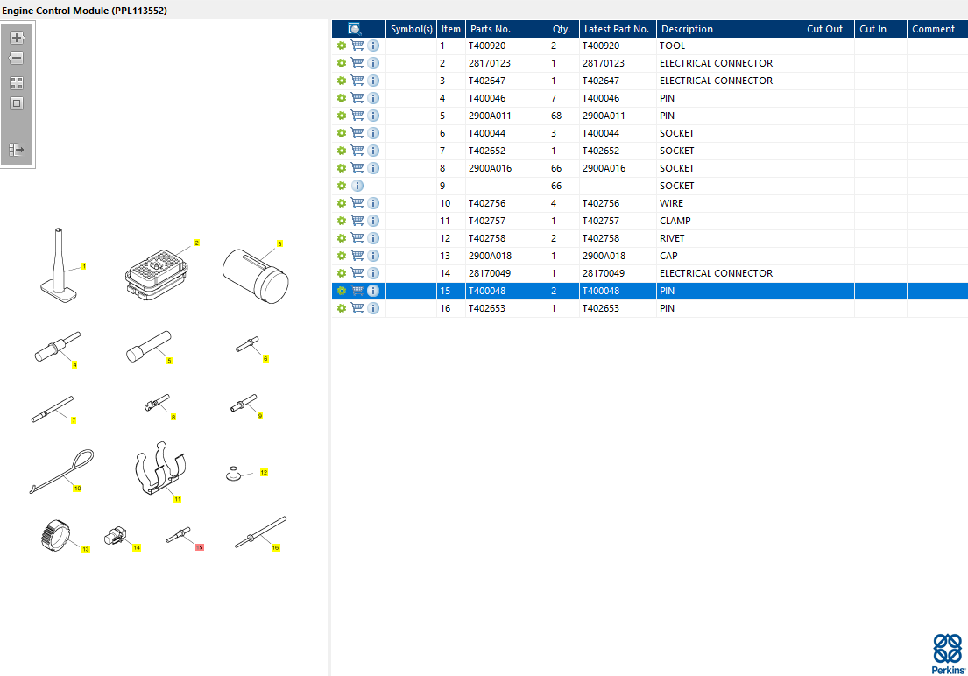
Task: Zoom in on the parts diagram
Action: click(17, 38)
